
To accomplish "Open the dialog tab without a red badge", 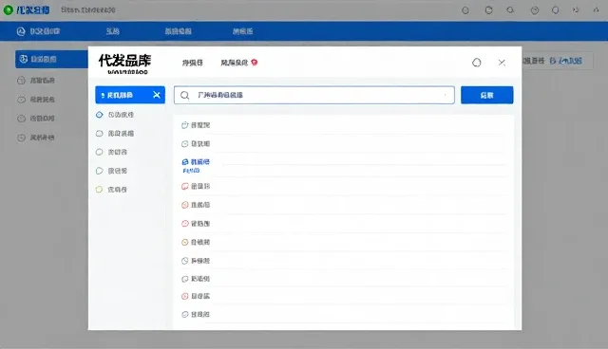I will click(192, 63).
